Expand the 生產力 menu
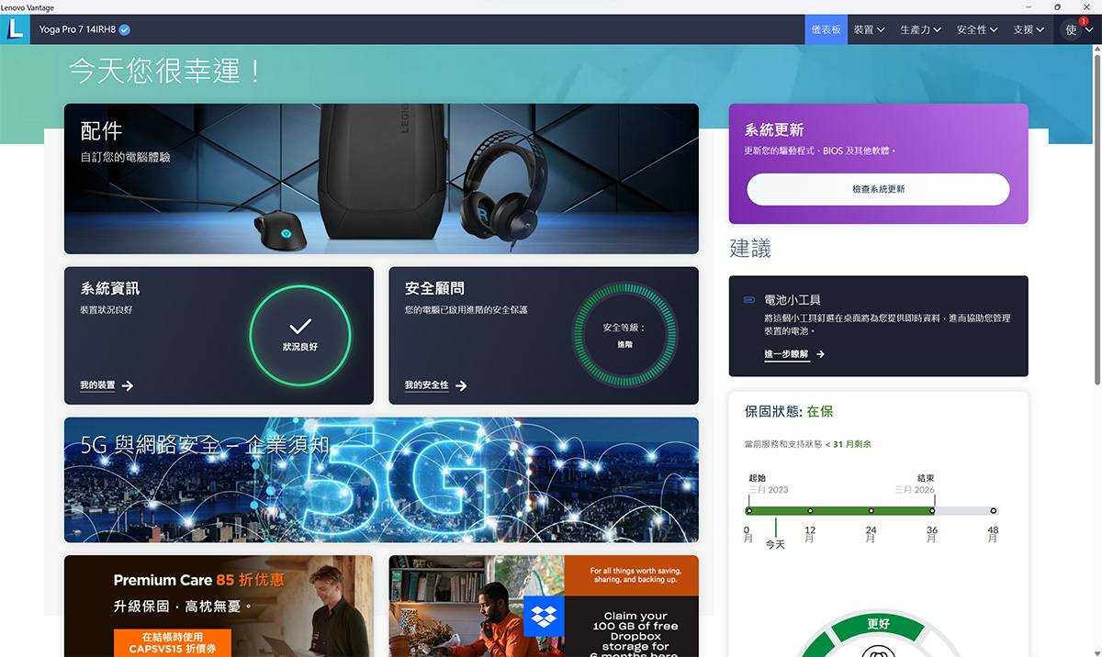The height and width of the screenshot is (657, 1102). coord(920,29)
